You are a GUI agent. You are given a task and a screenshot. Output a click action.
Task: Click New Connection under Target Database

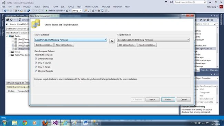tap(147, 45)
